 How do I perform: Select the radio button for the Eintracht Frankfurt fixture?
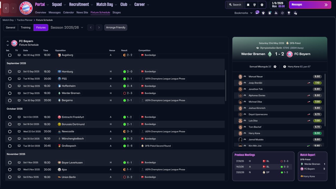[x=10, y=117]
